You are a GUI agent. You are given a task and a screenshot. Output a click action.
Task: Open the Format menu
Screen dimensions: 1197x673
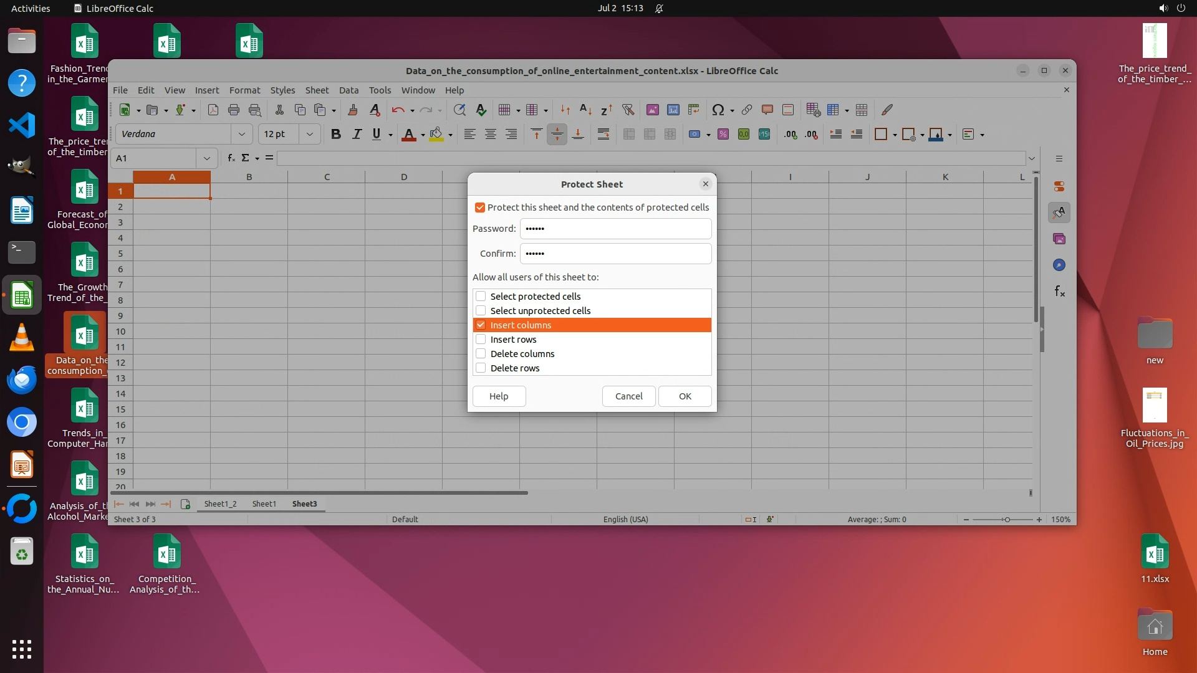pos(244,90)
